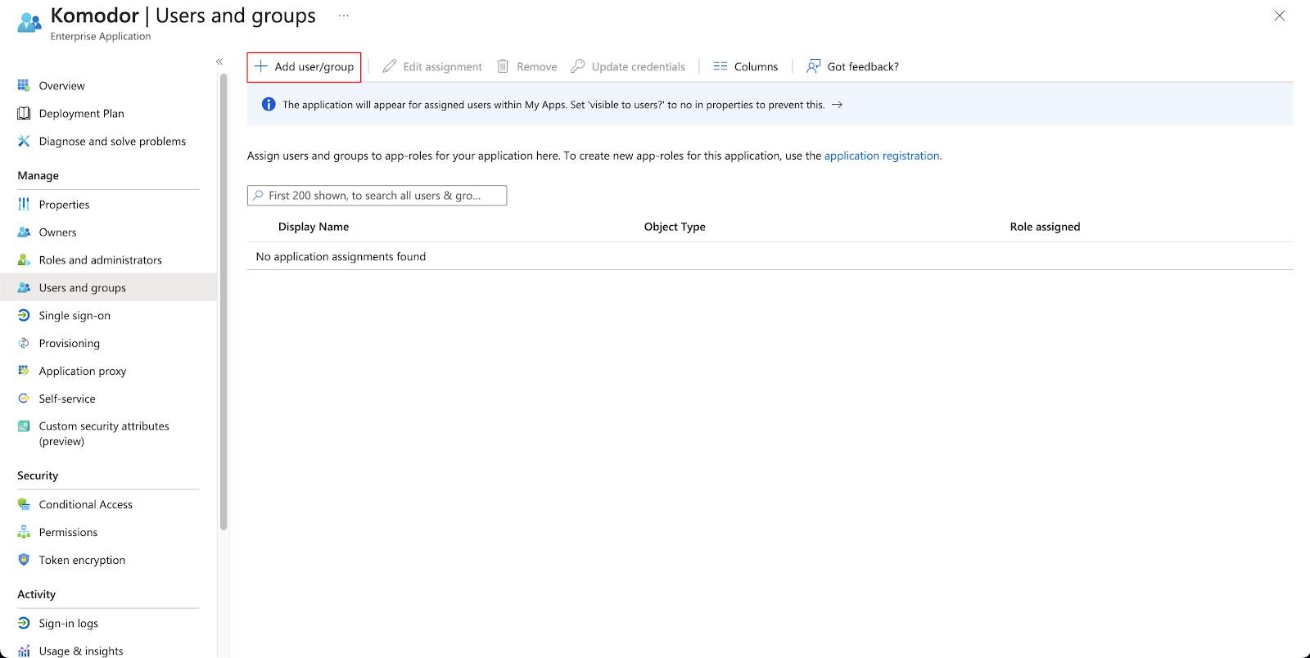
Task: Open the Columns chooser
Action: pos(745,67)
